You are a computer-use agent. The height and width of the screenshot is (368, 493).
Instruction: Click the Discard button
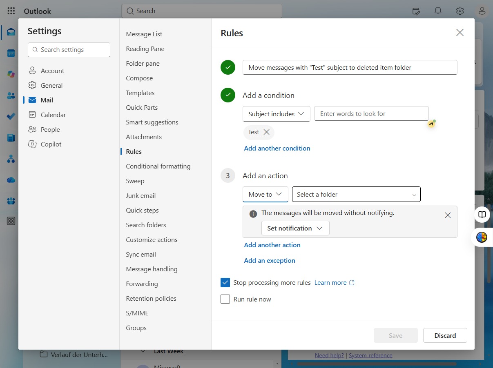coord(445,335)
